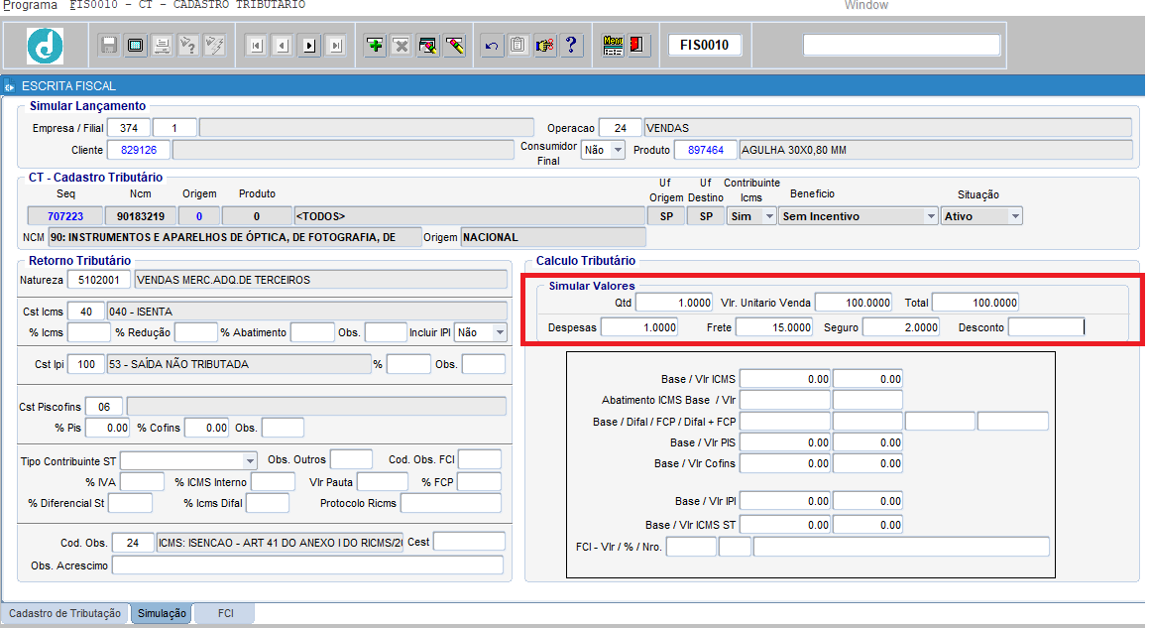Expand the Beneficio 'Sem Incentivo' dropdown
Viewport: 1149px width, 628px height.
[x=931, y=216]
